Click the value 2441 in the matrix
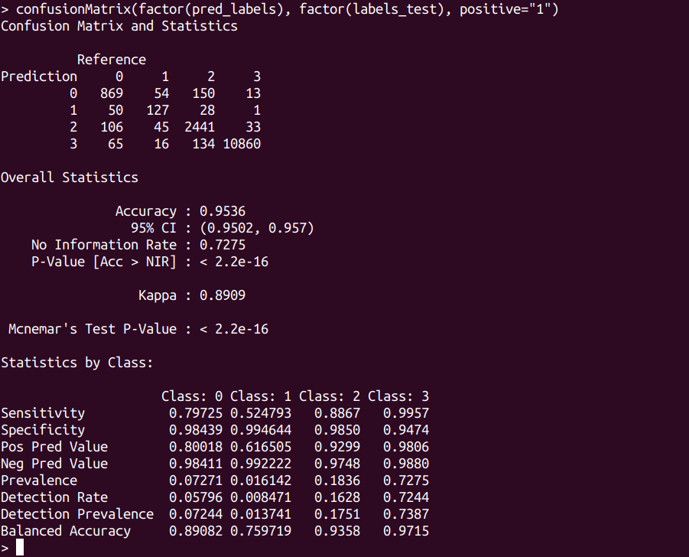Screen dimensions: 689x557 199,127
